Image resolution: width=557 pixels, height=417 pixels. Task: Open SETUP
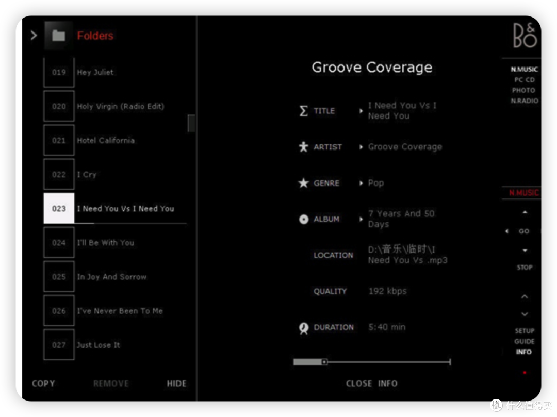coord(525,331)
